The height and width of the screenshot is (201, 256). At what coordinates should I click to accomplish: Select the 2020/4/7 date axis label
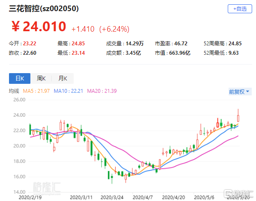coord(143,198)
